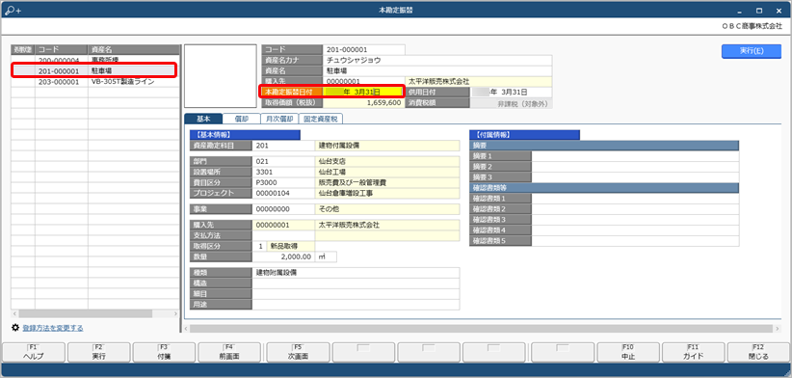The image size is (792, 378).
Task: Click the F4 前画面 function button
Action: coord(229,352)
